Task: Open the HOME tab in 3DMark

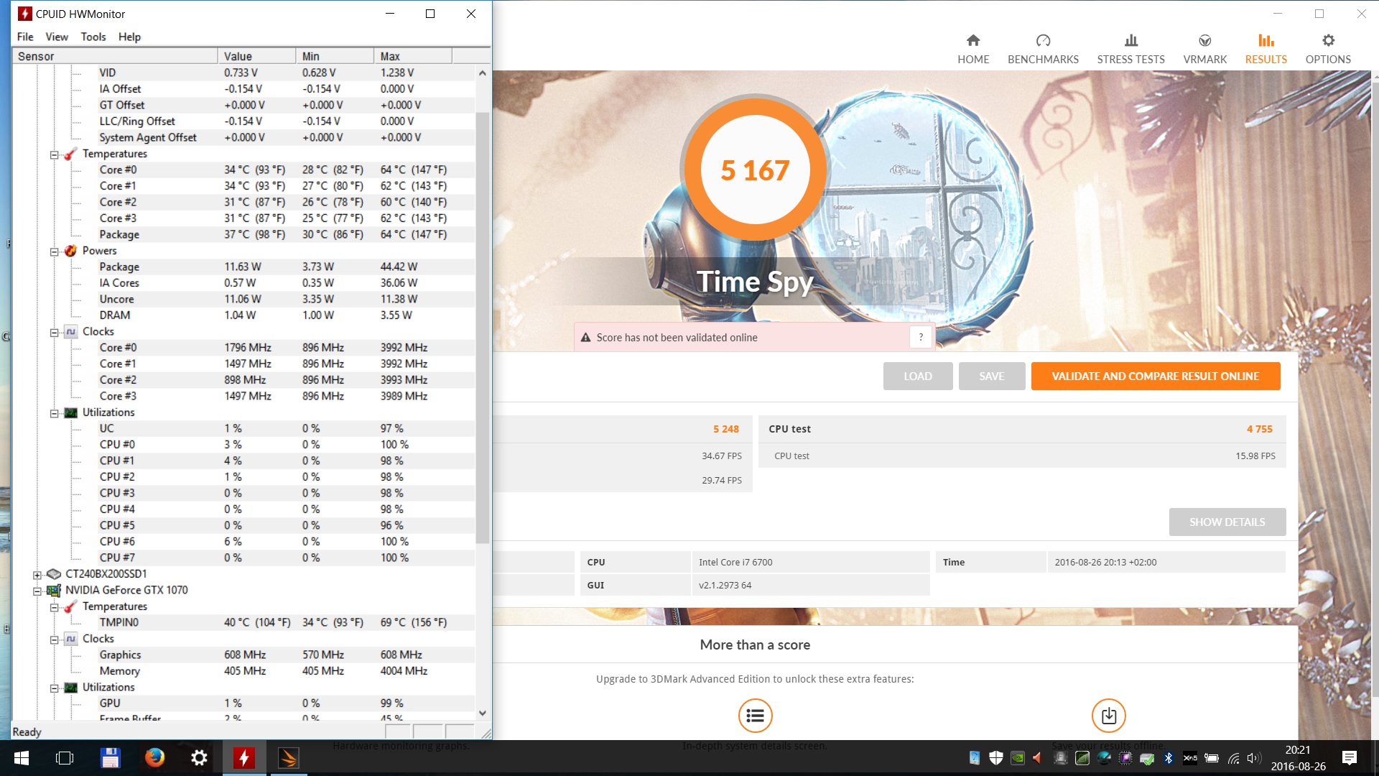Action: (x=973, y=49)
